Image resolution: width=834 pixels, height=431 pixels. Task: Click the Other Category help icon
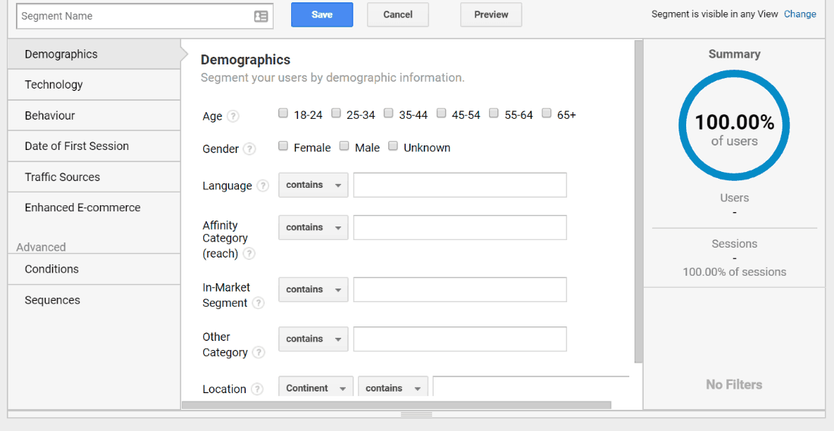tap(259, 352)
